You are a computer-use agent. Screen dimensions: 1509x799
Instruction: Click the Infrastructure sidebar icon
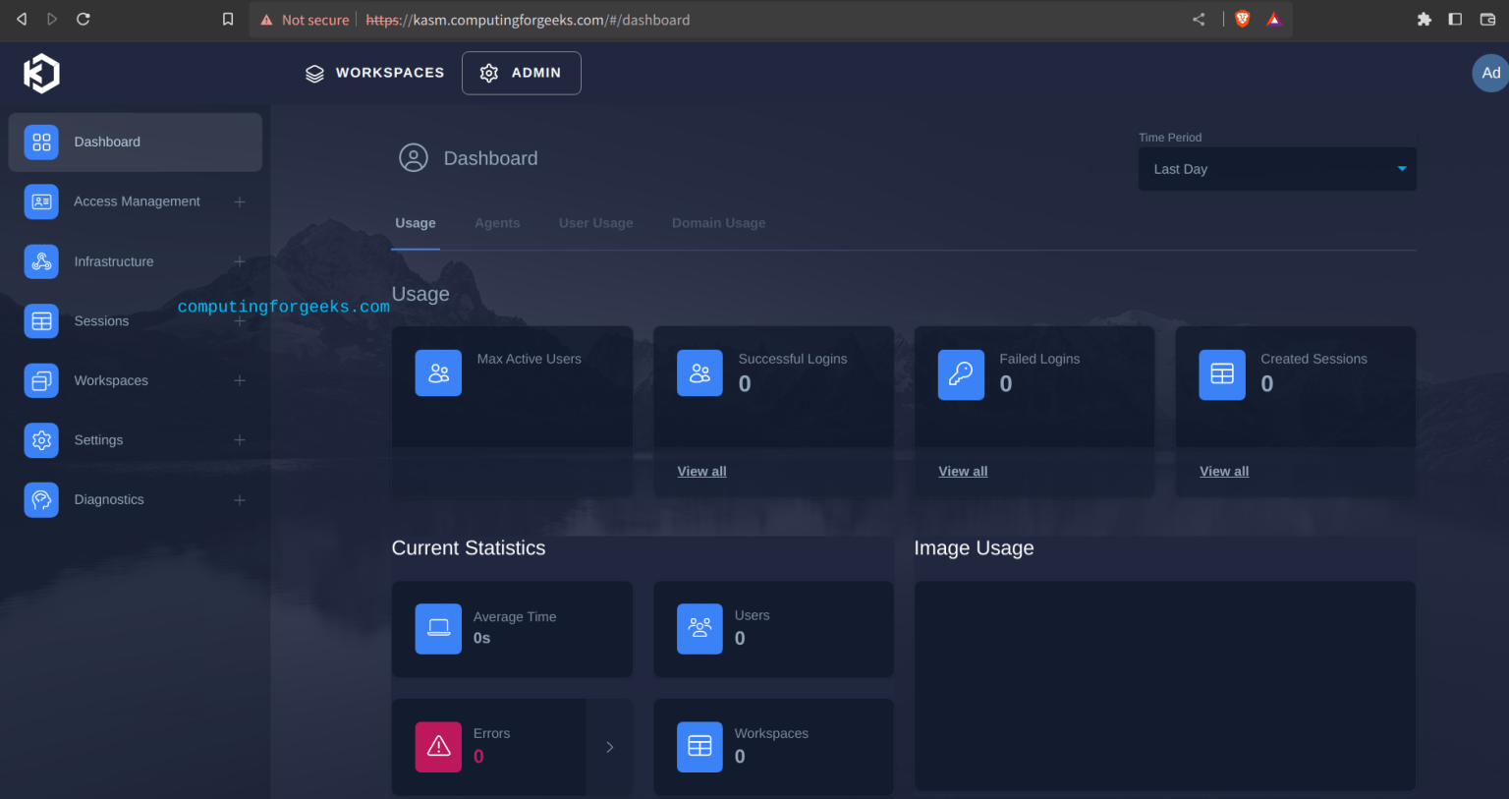click(40, 261)
